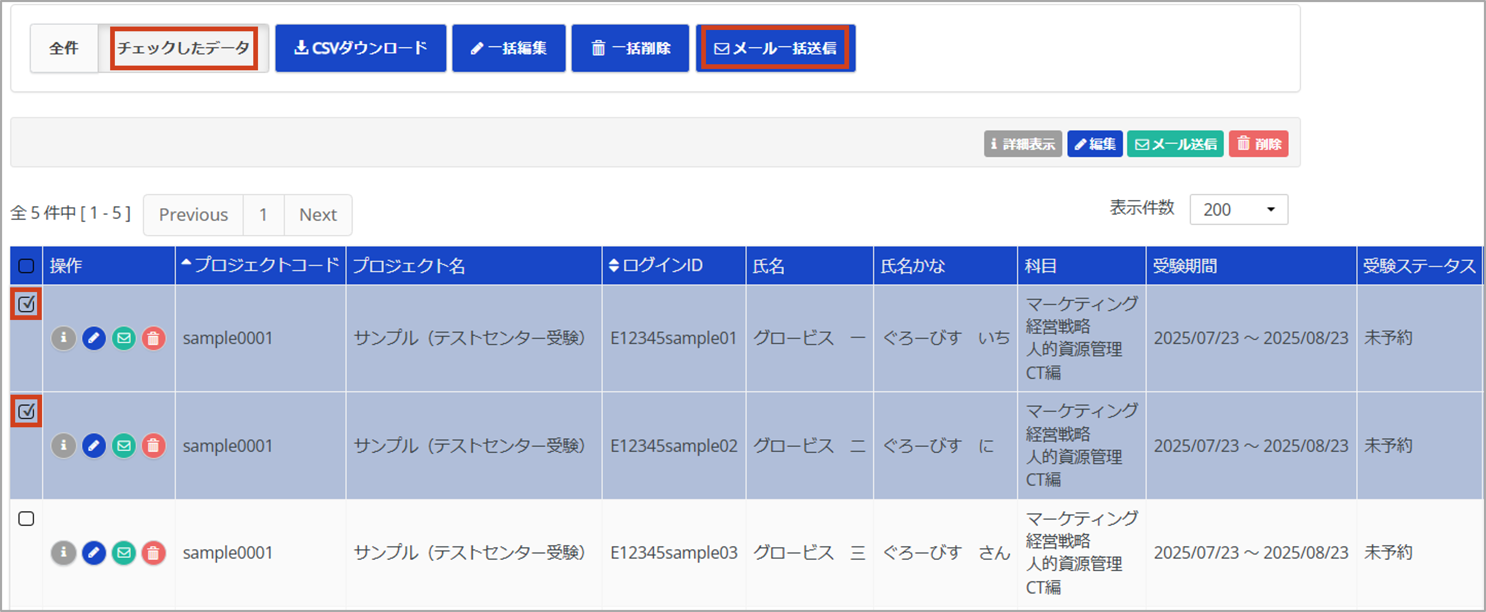
Task: Click the green メール送信 legend button
Action: (x=1175, y=143)
